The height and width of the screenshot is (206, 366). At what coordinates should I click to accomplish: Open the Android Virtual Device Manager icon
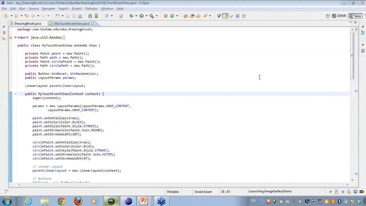tap(96, 16)
